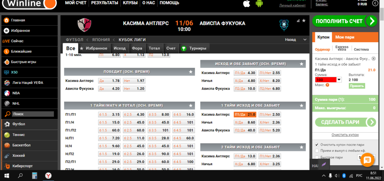
Task: Favorite the 1 тайм/матч и тотал star
Action: [190, 105]
